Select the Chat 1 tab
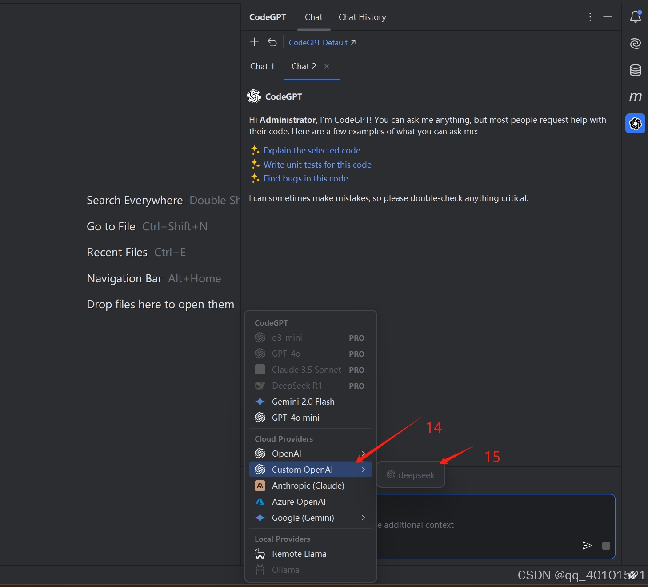 pos(262,66)
